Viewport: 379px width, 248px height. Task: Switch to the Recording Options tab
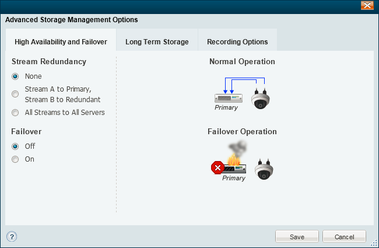pyautogui.click(x=237, y=42)
